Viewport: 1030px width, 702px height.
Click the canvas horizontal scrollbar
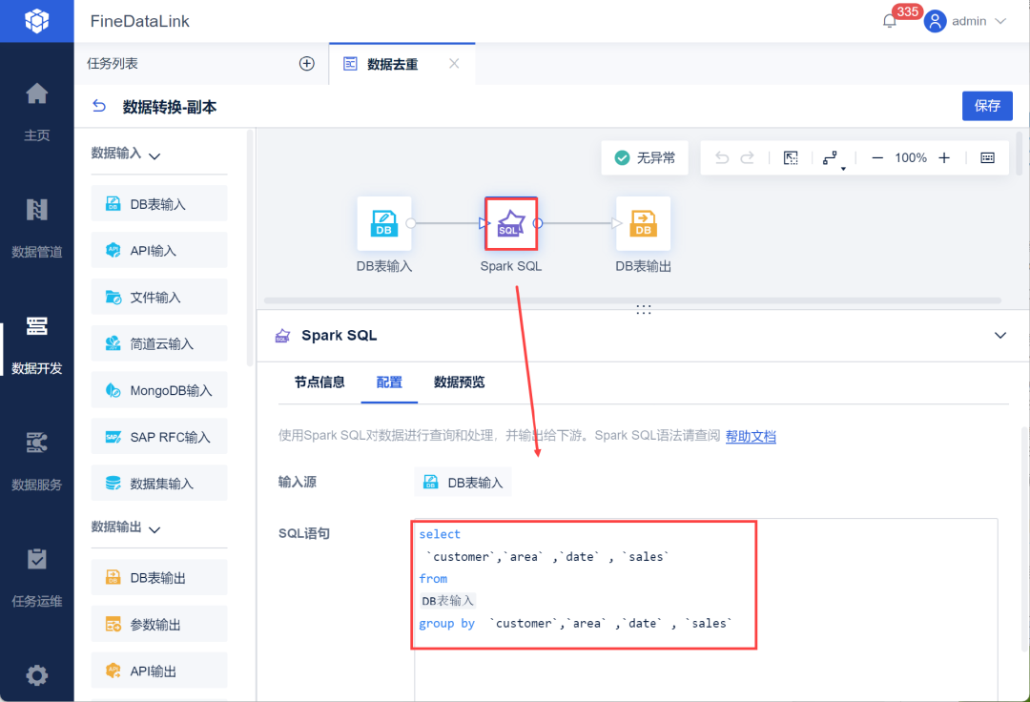[632, 300]
